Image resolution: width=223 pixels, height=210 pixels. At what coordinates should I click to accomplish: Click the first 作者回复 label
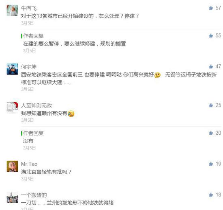(x=33, y=36)
